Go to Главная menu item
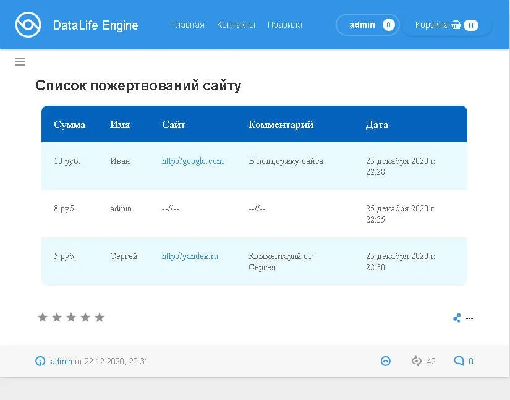This screenshot has width=510, height=400. coord(188,25)
